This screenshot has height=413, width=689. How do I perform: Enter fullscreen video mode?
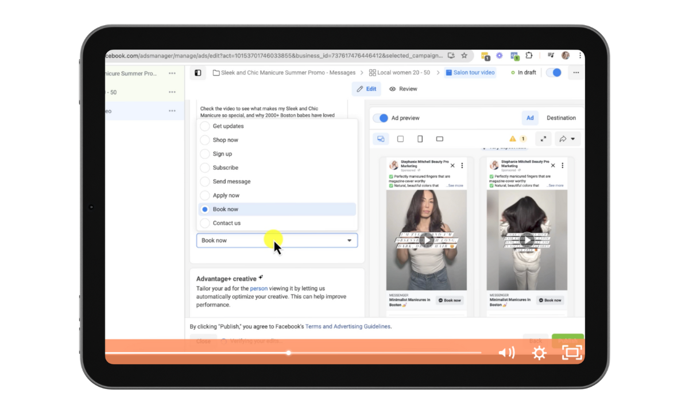(572, 352)
